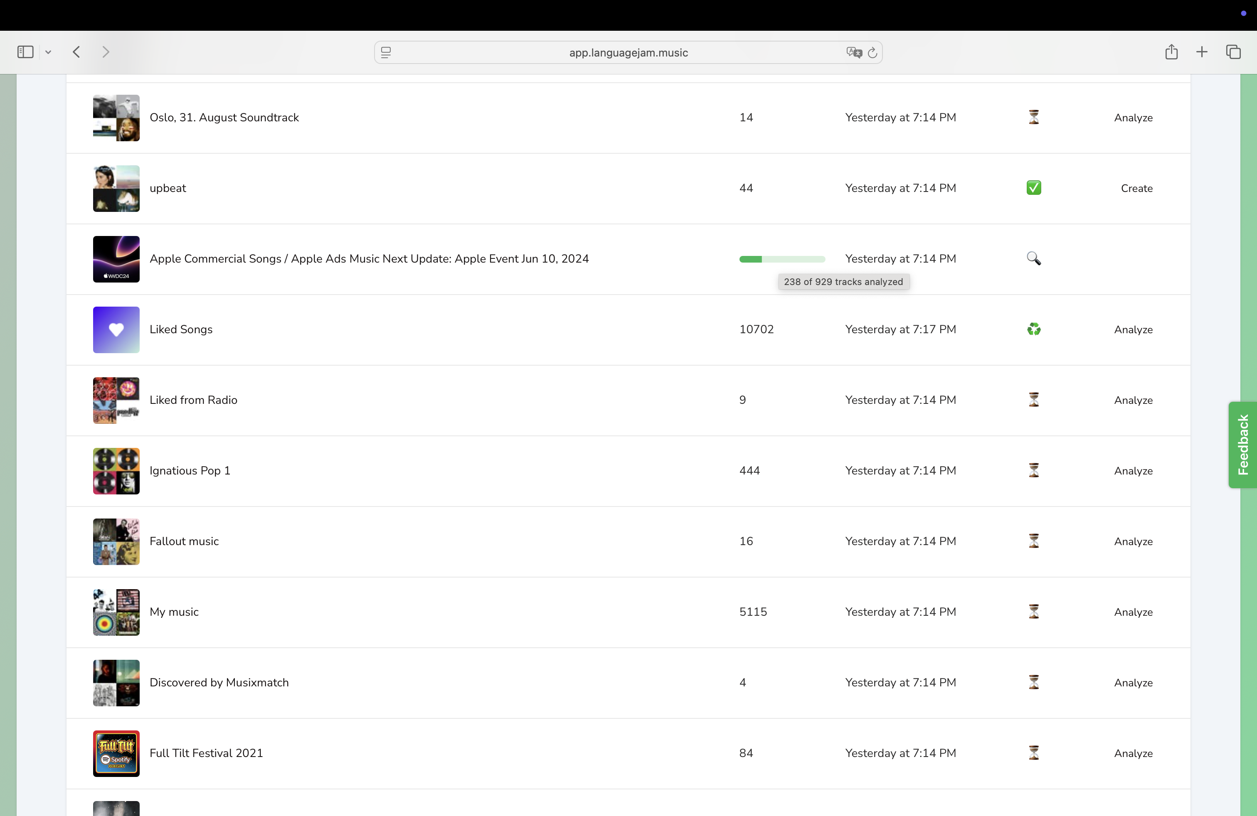Click the Fallout music cover thumbnail
This screenshot has width=1257, height=816.
(x=116, y=541)
